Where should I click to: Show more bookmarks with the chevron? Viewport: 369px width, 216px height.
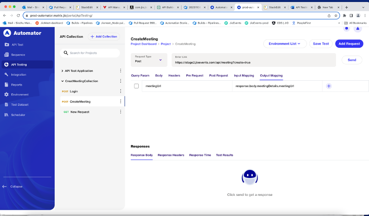click(x=339, y=23)
